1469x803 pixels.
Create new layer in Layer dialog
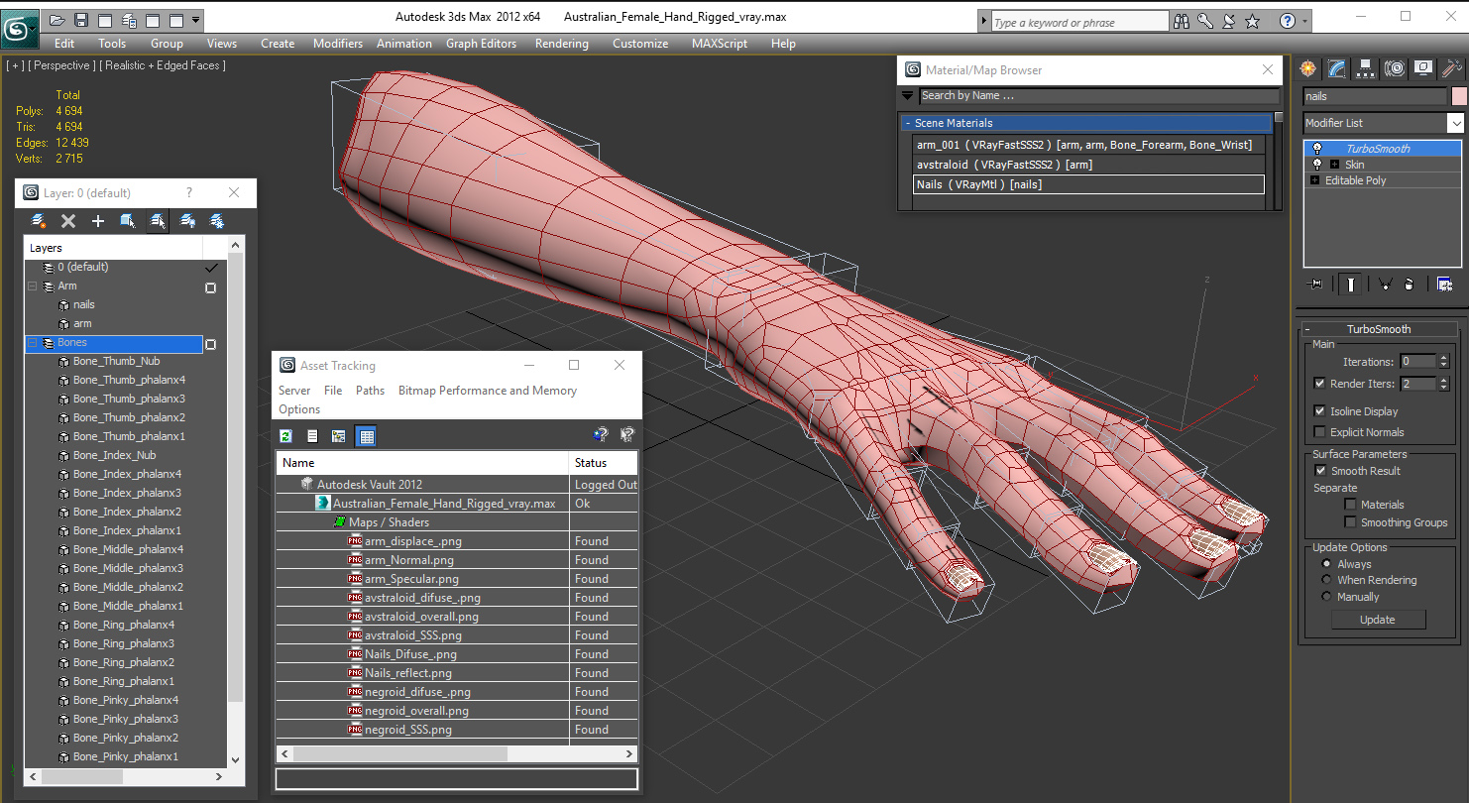39,221
